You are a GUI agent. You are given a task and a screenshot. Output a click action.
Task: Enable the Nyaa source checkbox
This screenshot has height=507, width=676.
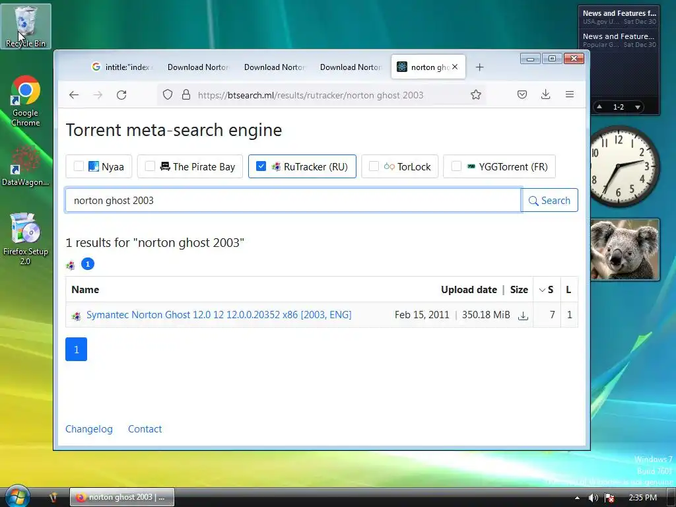(x=79, y=166)
